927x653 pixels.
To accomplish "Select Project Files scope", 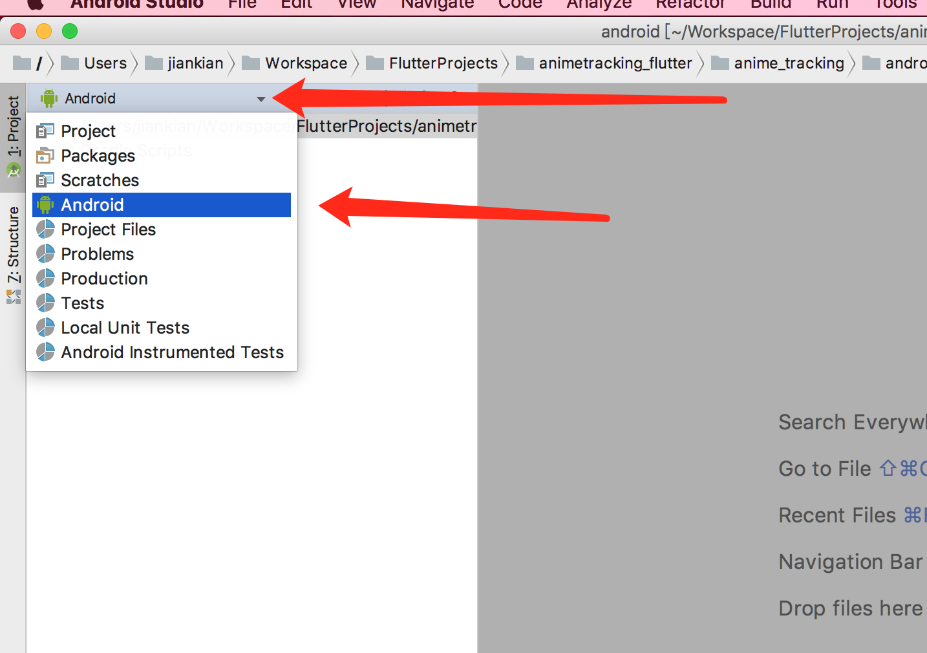I will point(162,230).
